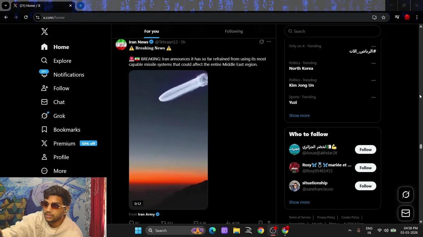Reload the x.com page
Image resolution: width=423 pixels, height=237 pixels.
tap(26, 17)
